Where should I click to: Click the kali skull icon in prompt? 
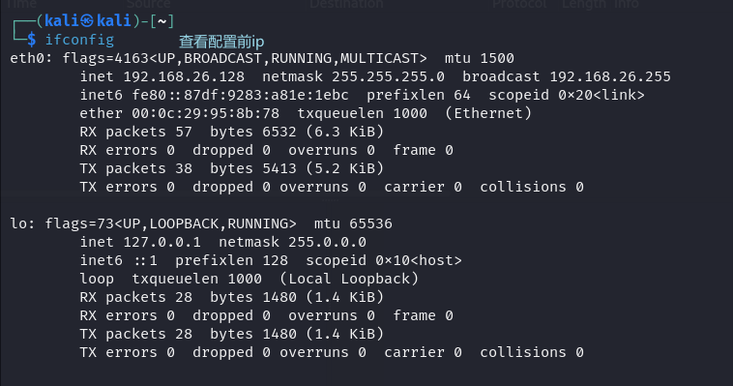[x=87, y=20]
